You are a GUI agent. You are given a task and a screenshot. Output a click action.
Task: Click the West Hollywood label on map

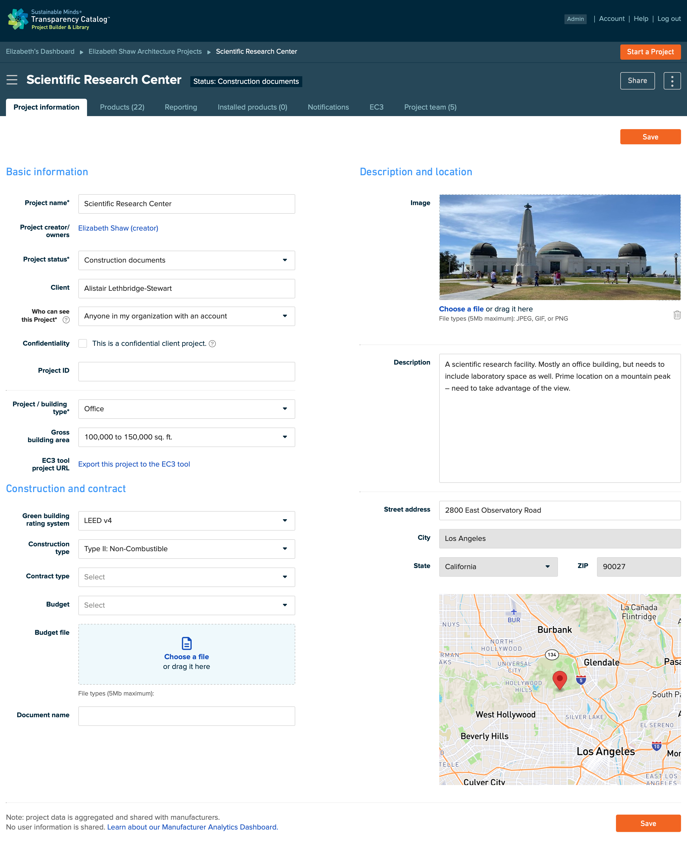pos(505,715)
